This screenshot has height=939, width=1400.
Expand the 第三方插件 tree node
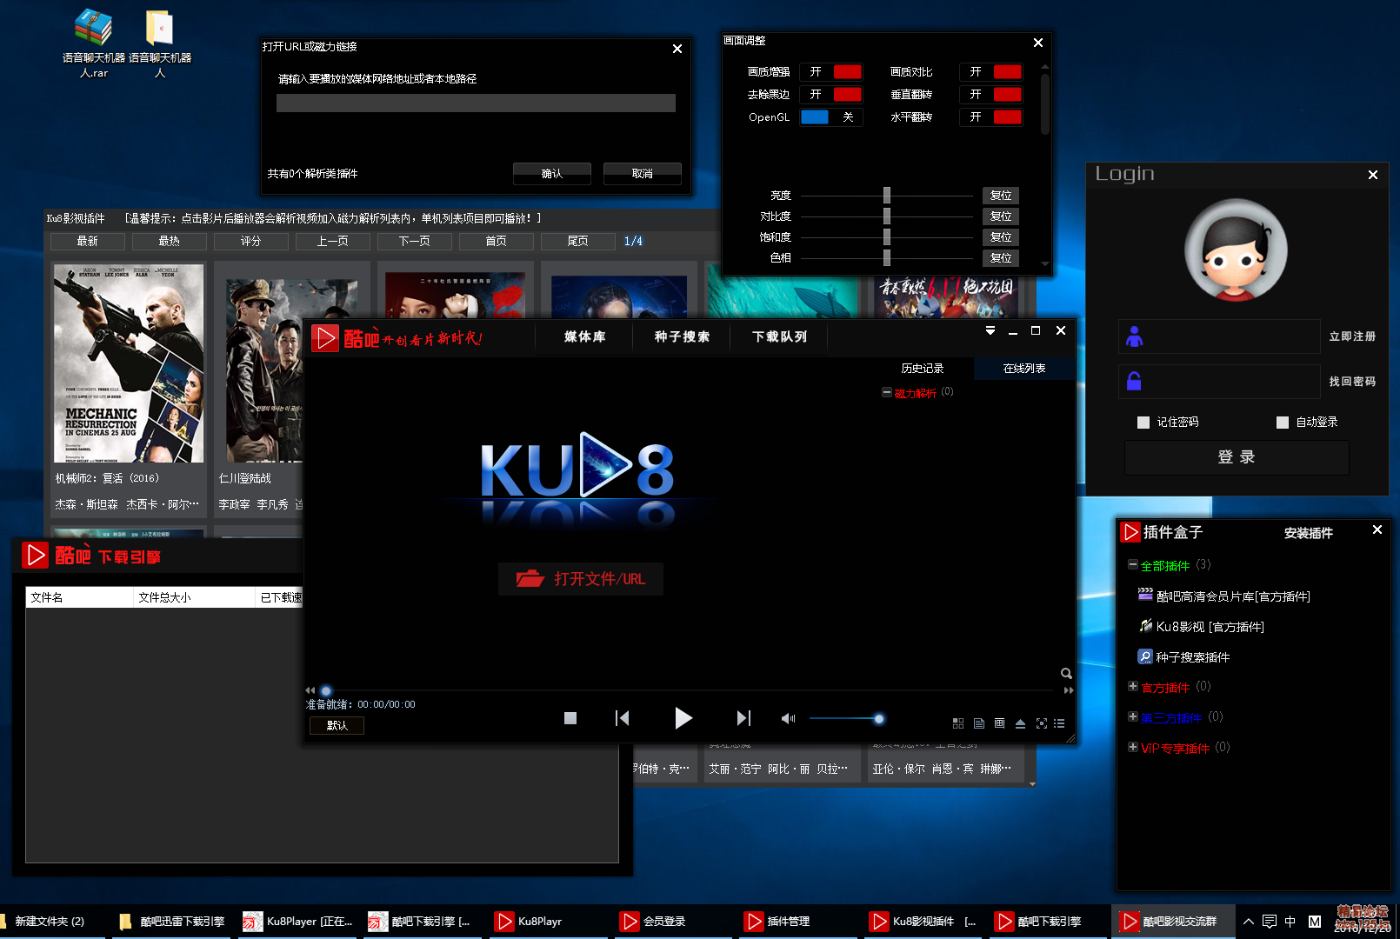point(1133,717)
